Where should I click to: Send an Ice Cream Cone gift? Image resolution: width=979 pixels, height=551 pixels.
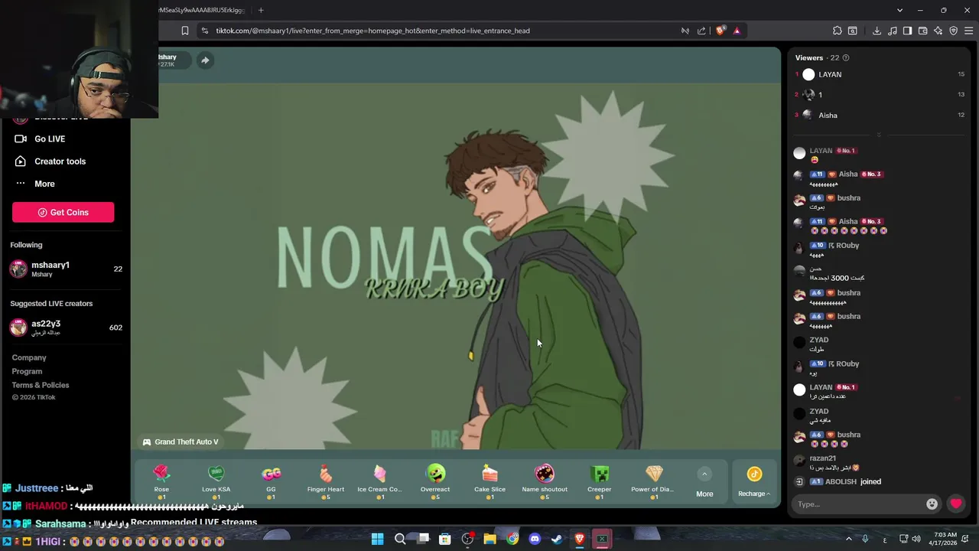(x=379, y=481)
